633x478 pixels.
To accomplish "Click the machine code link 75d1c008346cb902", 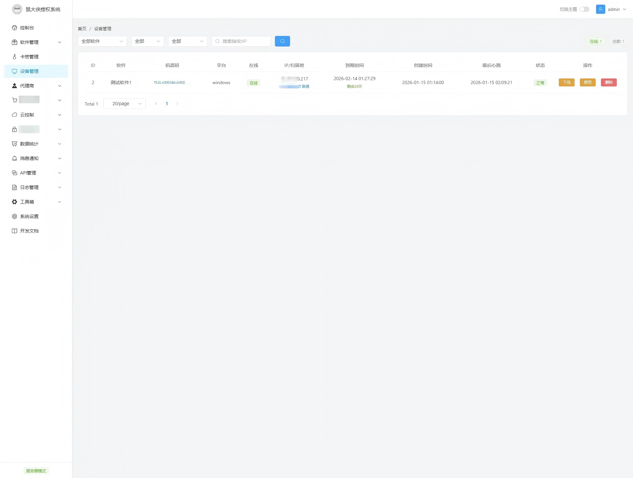I will coord(171,82).
